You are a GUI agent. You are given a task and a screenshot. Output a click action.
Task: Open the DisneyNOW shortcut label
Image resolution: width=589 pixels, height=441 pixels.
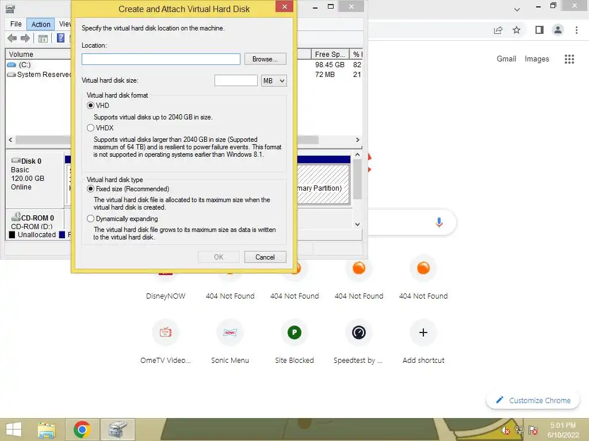tap(166, 296)
